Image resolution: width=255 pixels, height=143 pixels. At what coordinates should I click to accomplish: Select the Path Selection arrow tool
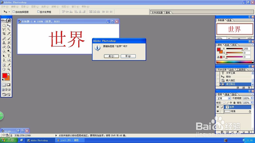pyautogui.click(x=4, y=56)
